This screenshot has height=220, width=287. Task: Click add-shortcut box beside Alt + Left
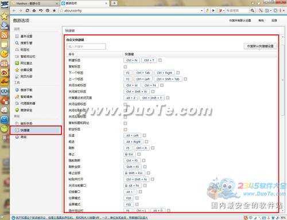click(145, 135)
